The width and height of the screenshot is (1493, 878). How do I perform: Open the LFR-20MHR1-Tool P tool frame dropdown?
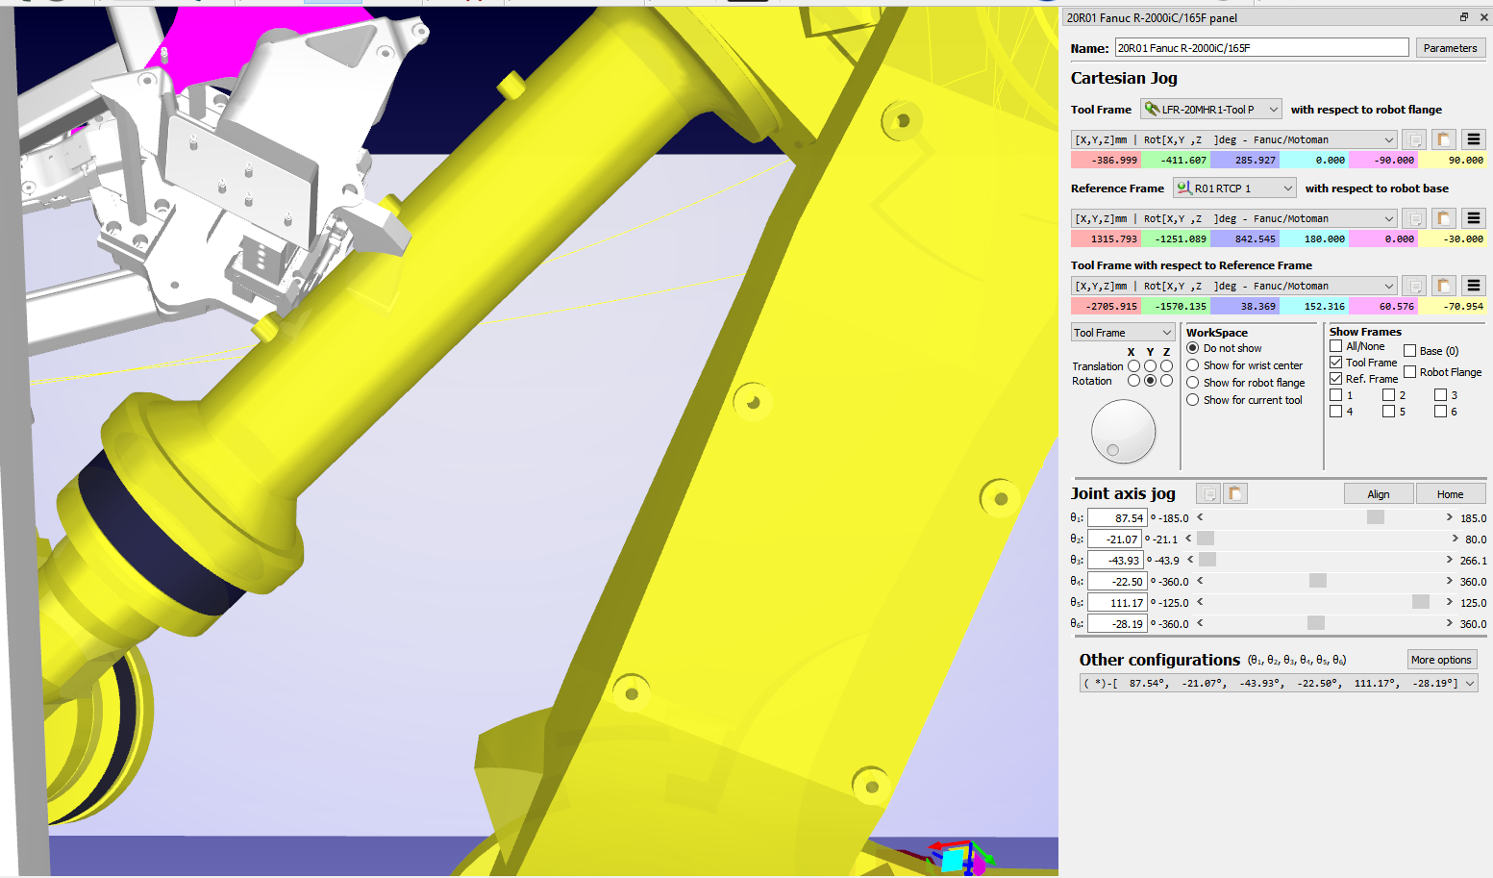point(1211,110)
